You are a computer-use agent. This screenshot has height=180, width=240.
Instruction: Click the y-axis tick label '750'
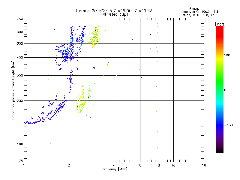[x=20, y=19]
